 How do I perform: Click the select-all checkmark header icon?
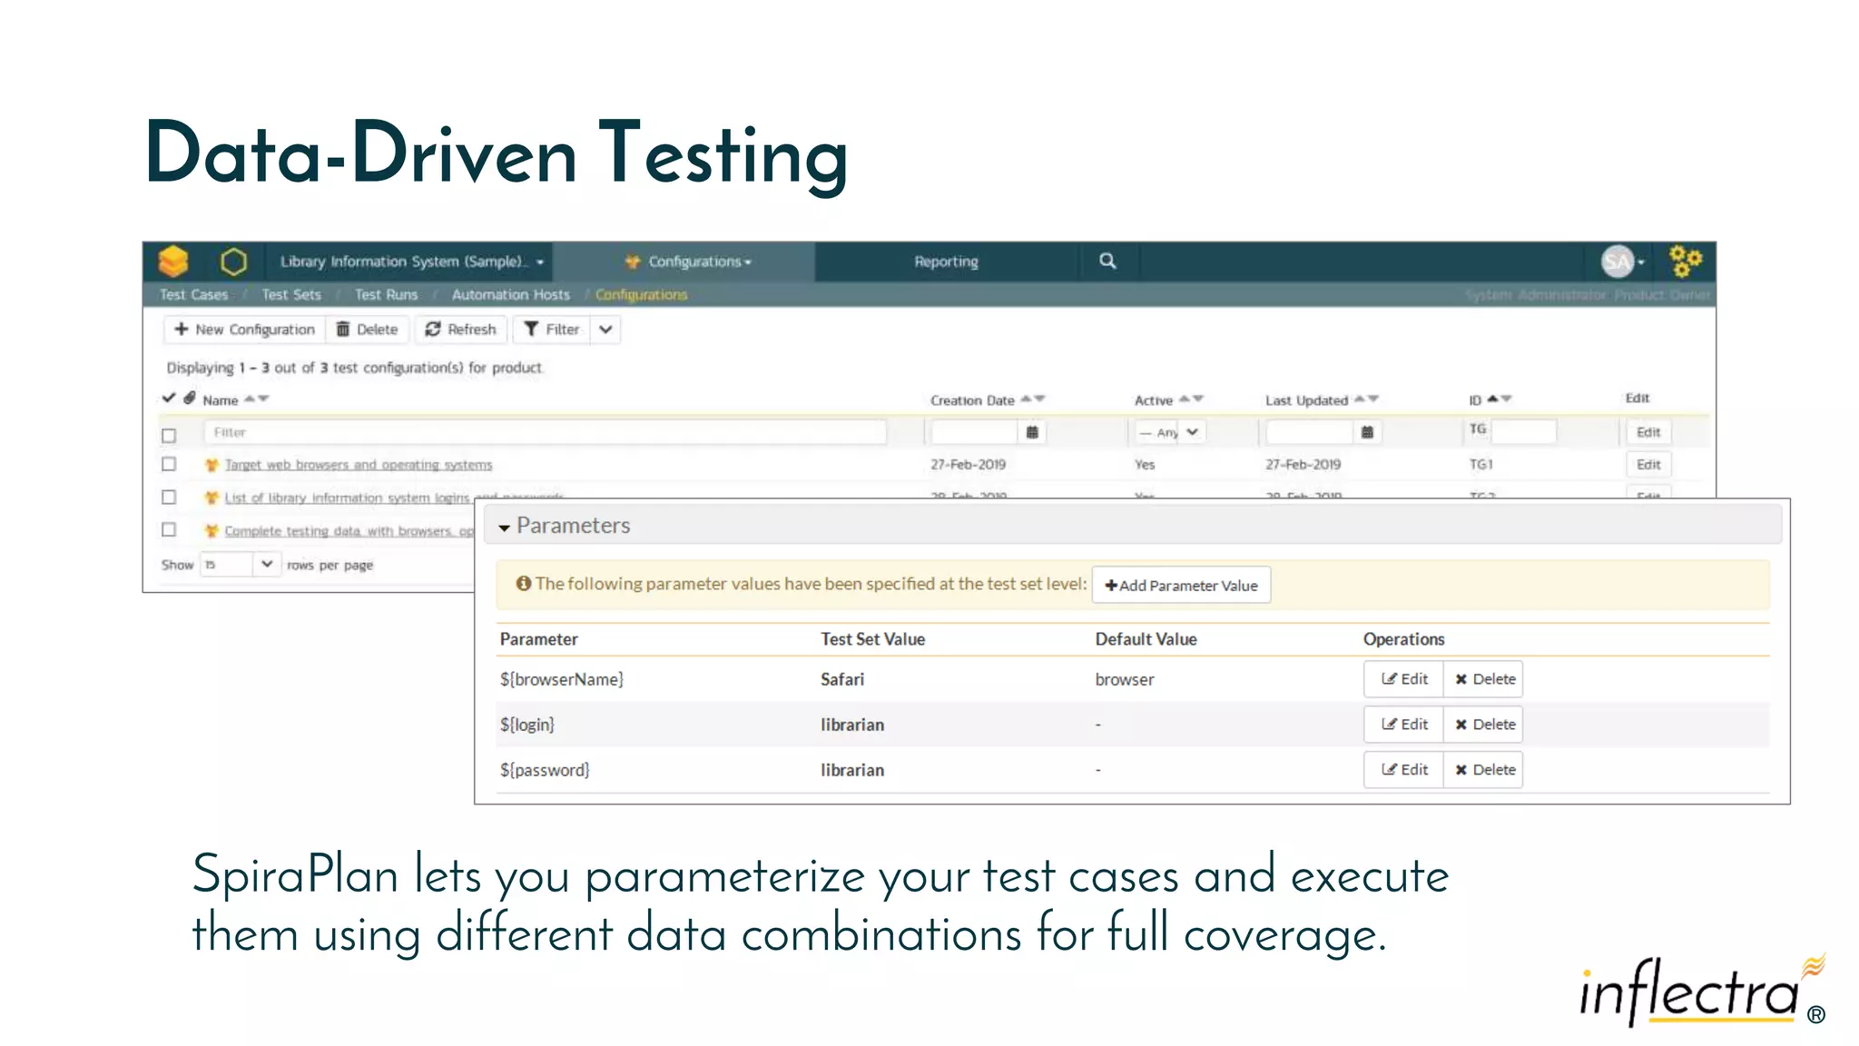(x=168, y=398)
